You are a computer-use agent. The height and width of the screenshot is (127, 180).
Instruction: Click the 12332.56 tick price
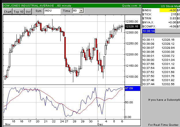point(168,84)
